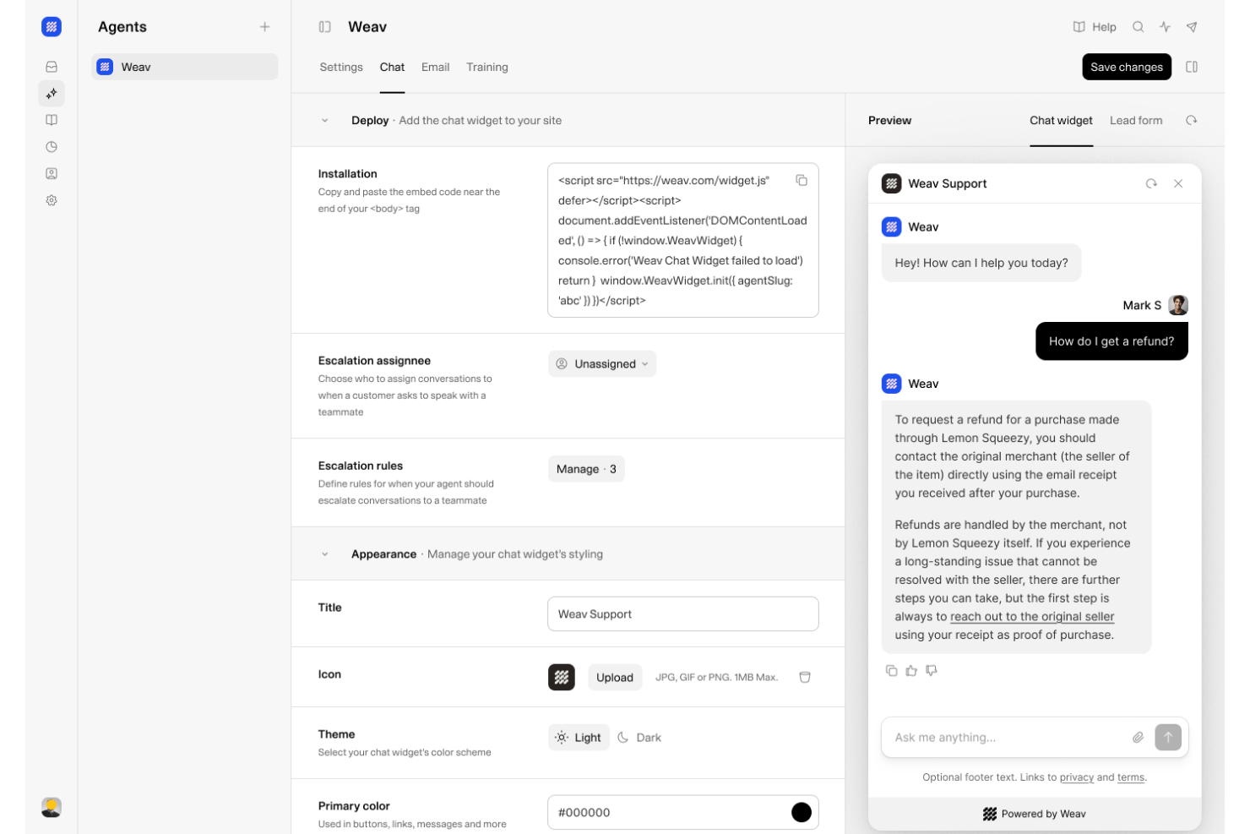Screen dimensions: 1250x834
Task: Click the #000000 primary color field
Action: click(x=683, y=812)
